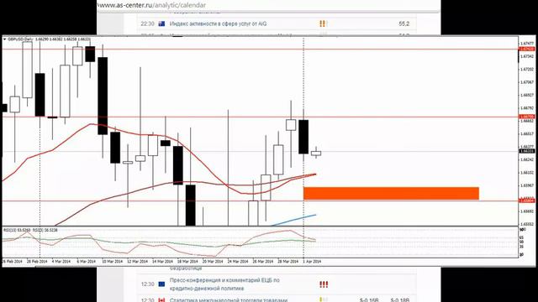Click the 10 Mar 2014 date on the time axis
538x302 pixels.
coord(112,261)
